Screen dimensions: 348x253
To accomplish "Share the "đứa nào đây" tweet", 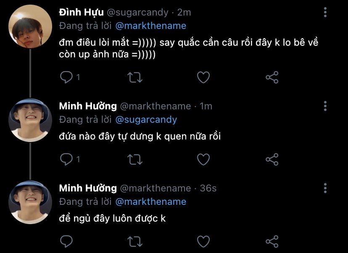I will click(272, 159).
